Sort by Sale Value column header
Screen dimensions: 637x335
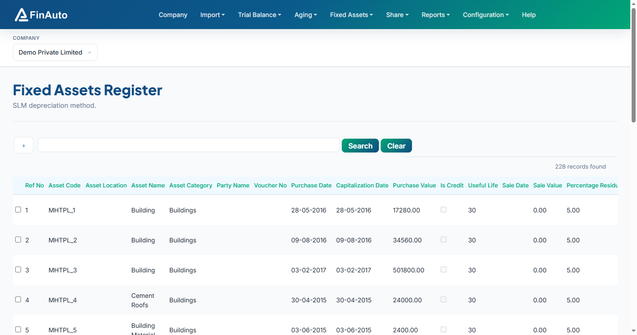(548, 185)
